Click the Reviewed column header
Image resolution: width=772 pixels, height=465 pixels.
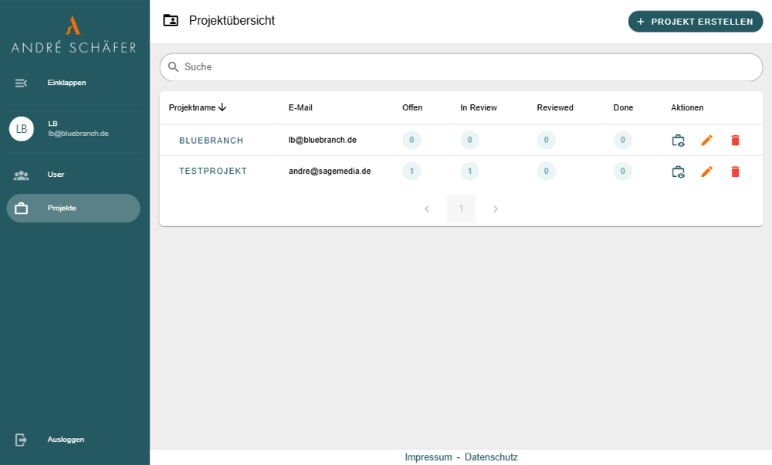pyautogui.click(x=555, y=107)
